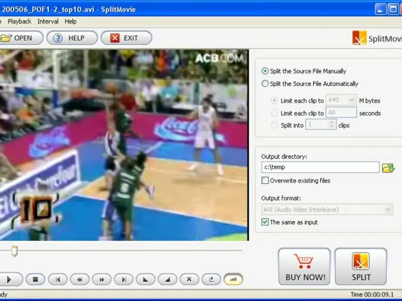Fast forward the video
402x301 pixels.
(x=102, y=279)
